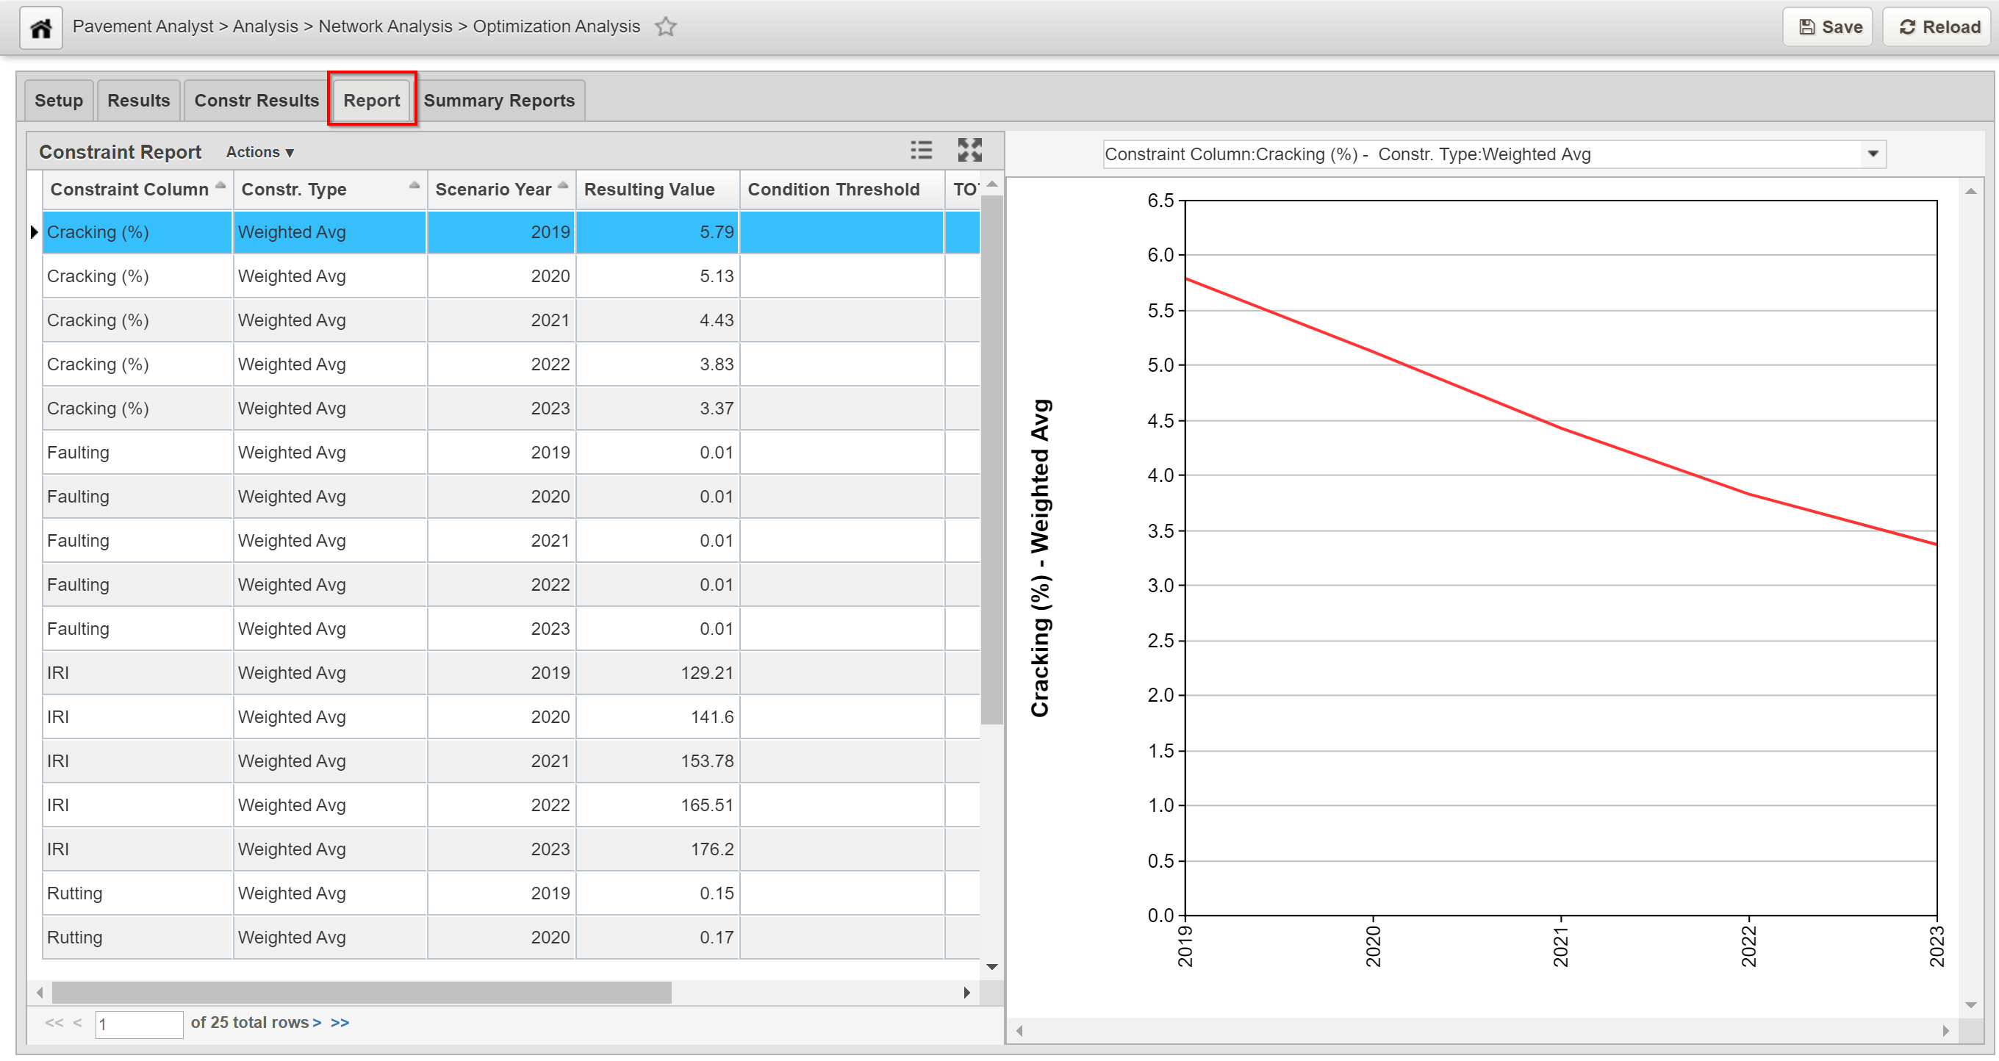Switch to the Summary Reports tab
This screenshot has height=1061, width=1999.
(499, 101)
